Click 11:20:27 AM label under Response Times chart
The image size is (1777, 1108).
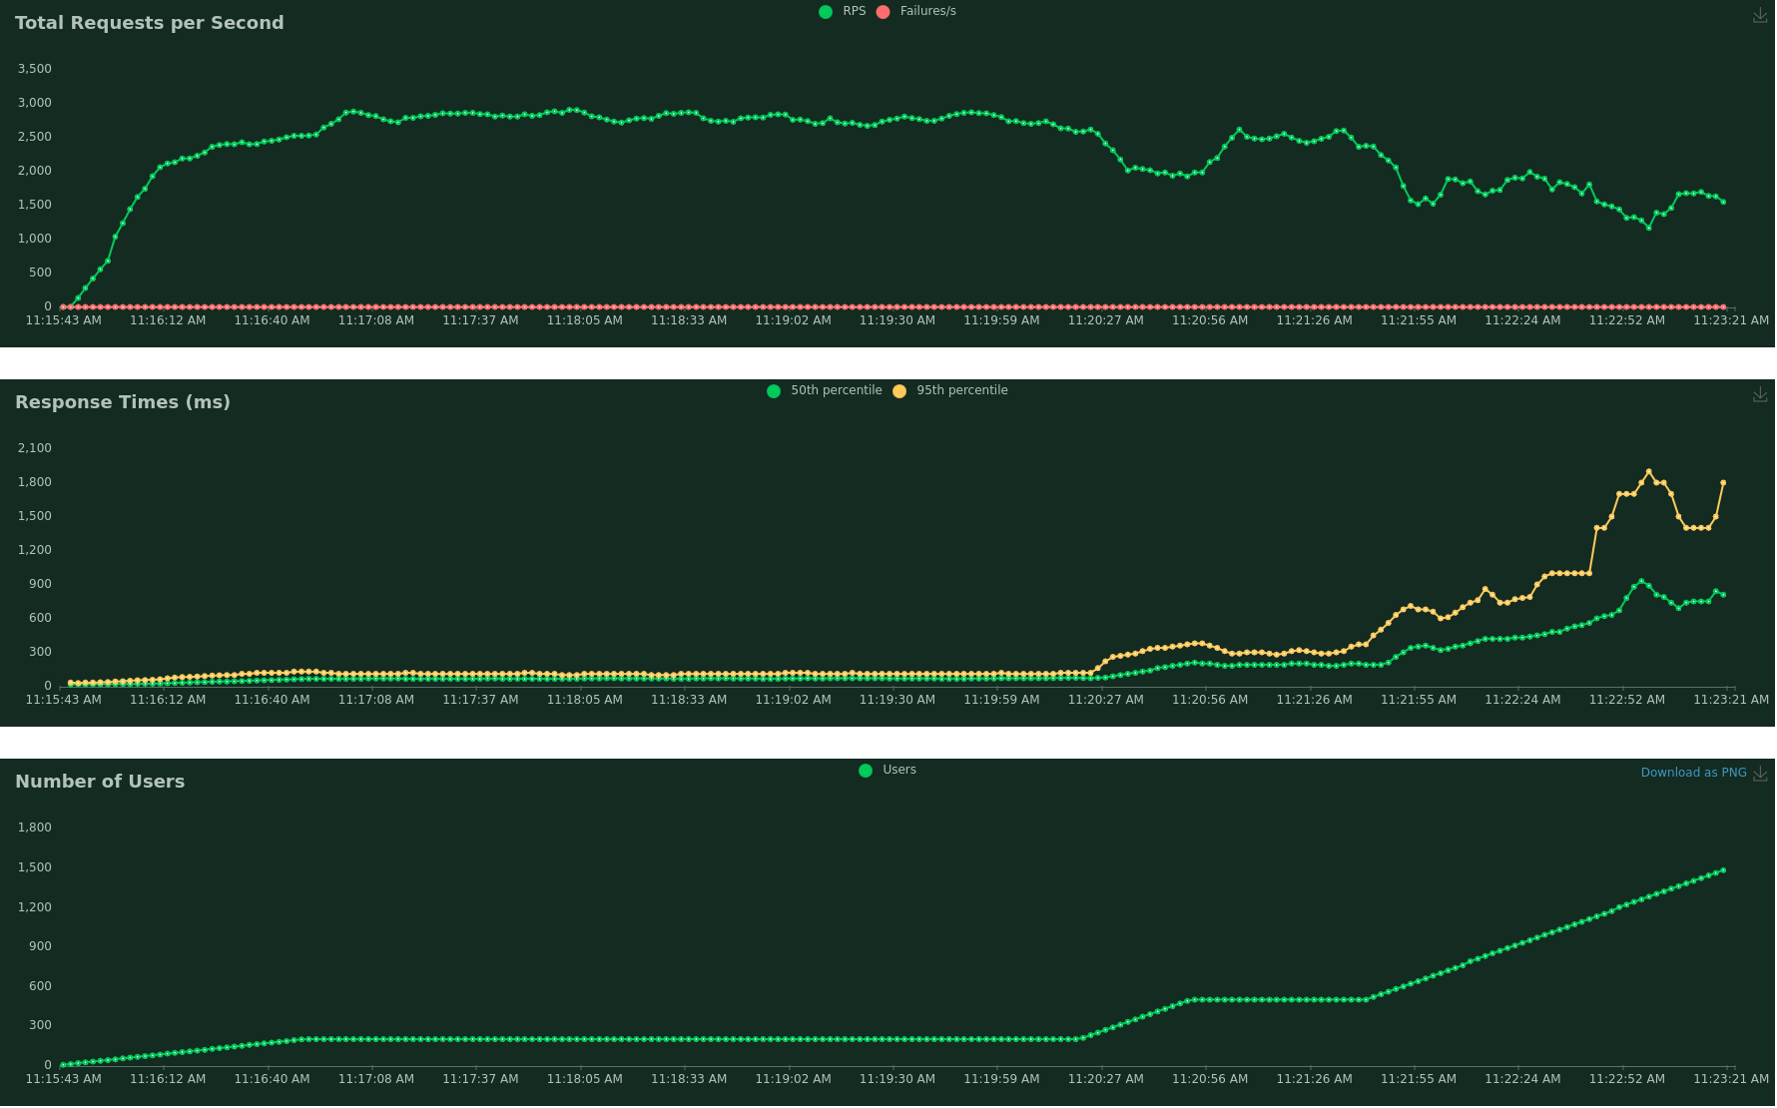tap(1105, 700)
